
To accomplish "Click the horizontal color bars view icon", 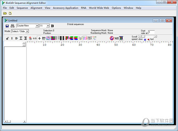I will (76, 38).
